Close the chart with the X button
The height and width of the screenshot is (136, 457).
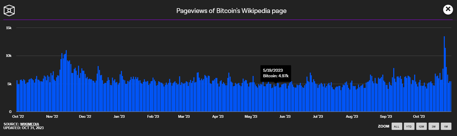[x=448, y=10]
